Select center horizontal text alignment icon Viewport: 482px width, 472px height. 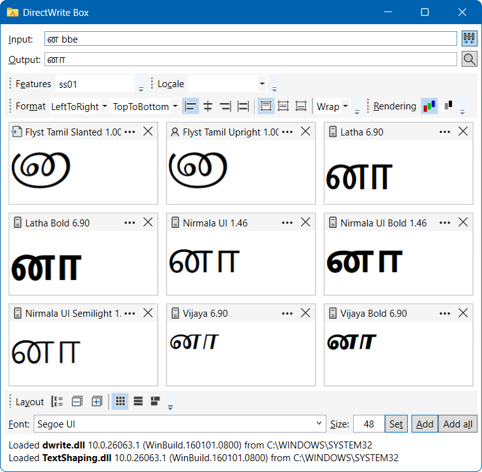click(208, 106)
